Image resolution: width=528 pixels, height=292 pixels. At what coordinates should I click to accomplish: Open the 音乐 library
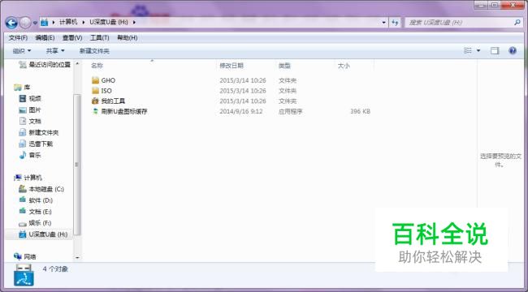tap(30, 155)
